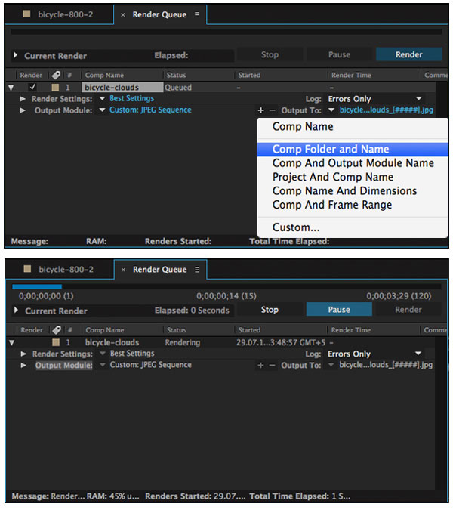Click dimmed Render button in bottom panel
453x513 pixels.
[408, 310]
